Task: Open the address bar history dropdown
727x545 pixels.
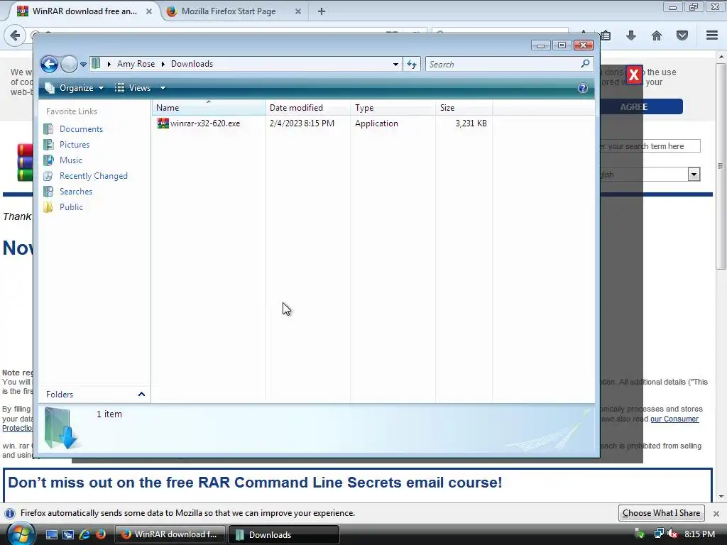Action: 395,65
